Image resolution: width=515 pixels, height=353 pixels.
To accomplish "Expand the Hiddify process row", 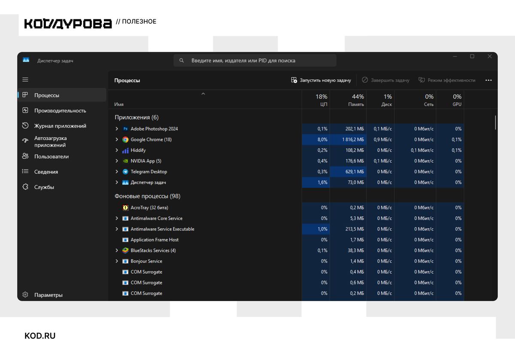I will pyautogui.click(x=117, y=150).
